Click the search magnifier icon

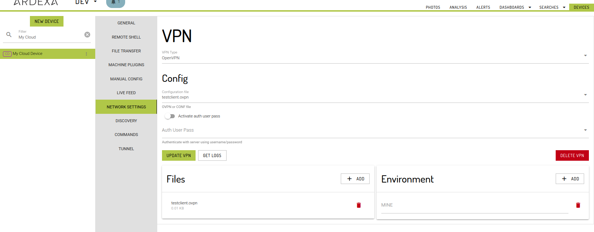[x=9, y=35]
